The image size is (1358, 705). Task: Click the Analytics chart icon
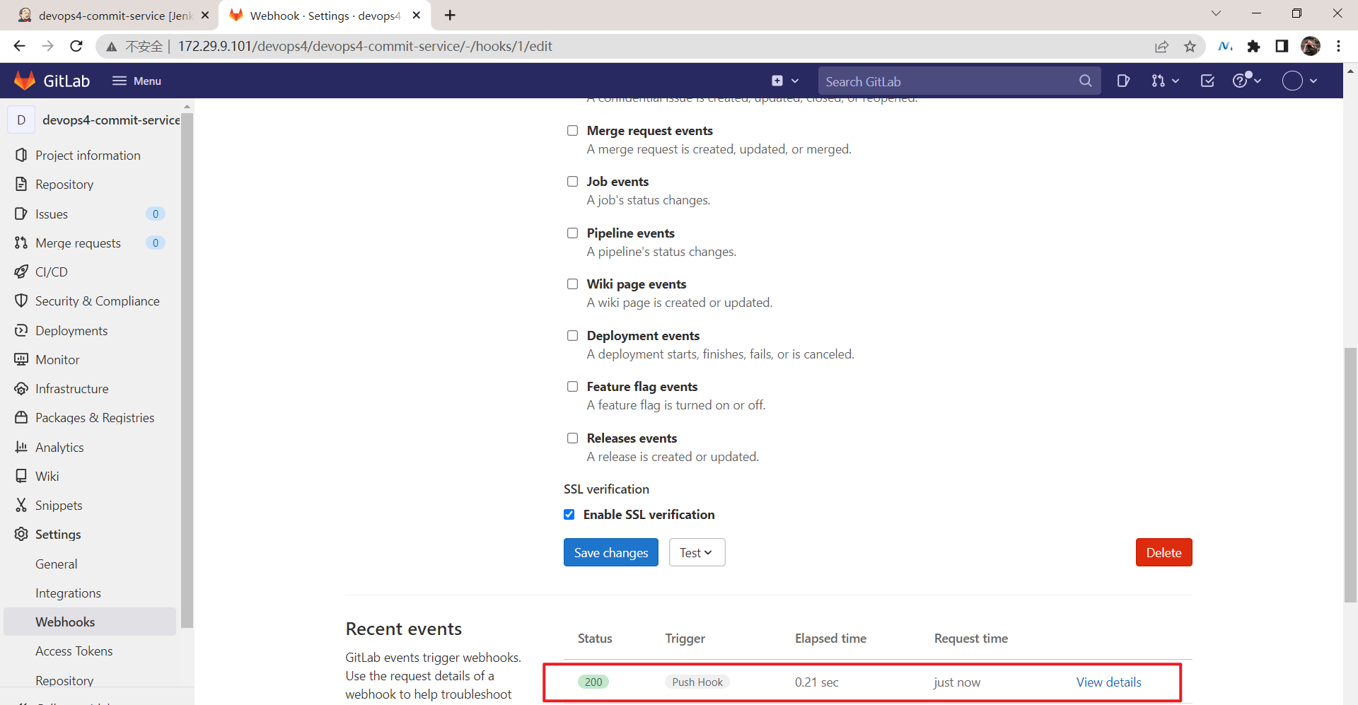(x=21, y=447)
